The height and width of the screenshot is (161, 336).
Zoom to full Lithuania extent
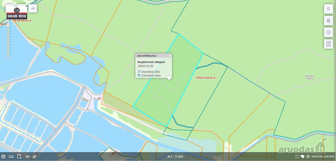coord(303,157)
